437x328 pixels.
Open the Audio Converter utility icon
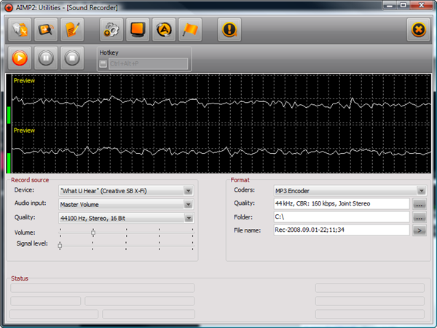20,30
